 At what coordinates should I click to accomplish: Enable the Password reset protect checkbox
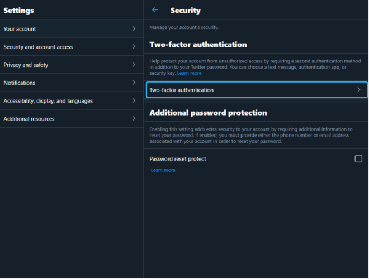tap(358, 159)
